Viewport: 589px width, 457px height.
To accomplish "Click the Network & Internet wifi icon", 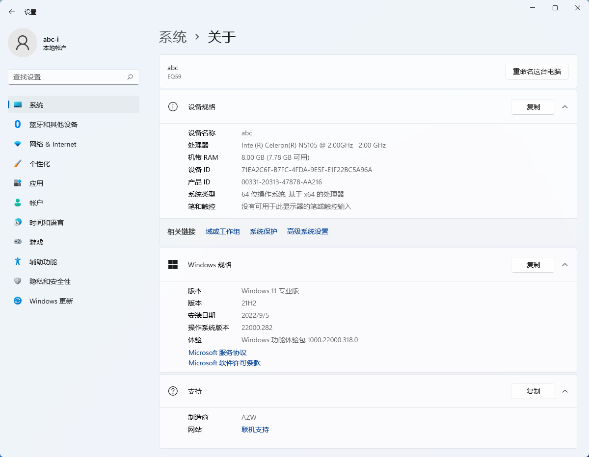I will point(18,144).
